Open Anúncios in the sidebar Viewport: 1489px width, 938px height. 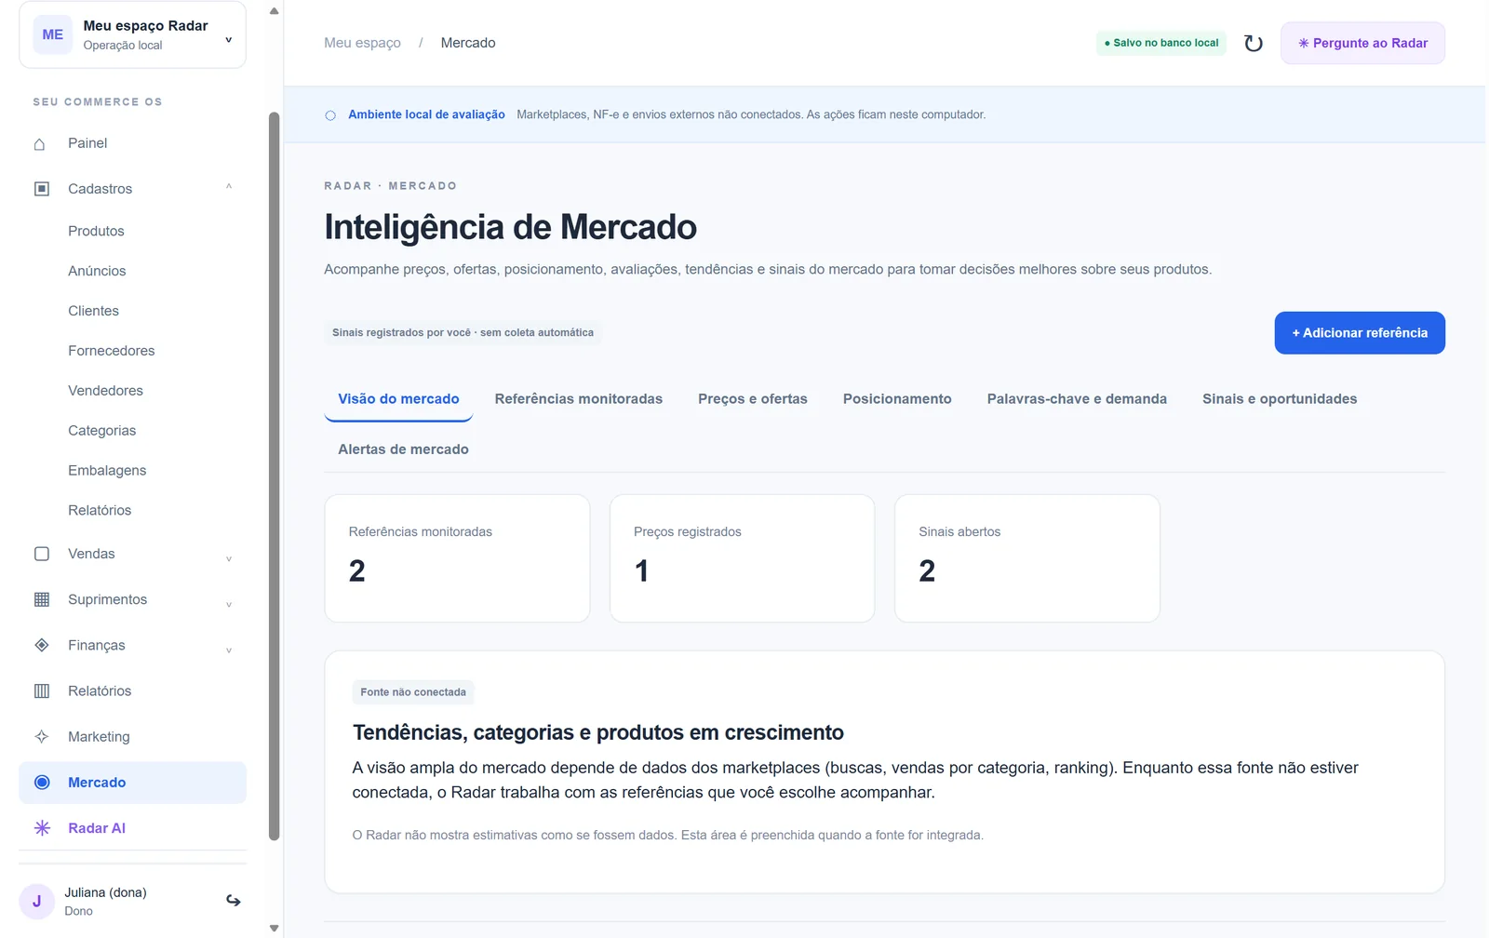coord(97,271)
